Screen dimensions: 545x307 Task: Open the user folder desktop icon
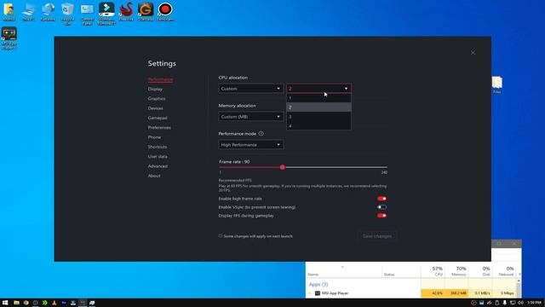pyautogui.click(x=9, y=12)
